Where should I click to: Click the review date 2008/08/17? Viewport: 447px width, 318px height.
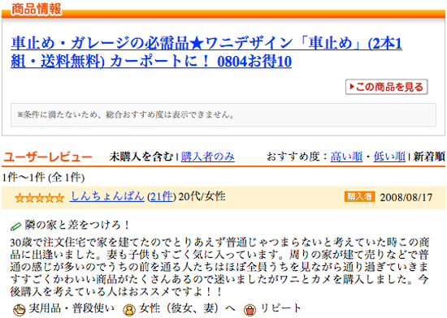click(406, 197)
